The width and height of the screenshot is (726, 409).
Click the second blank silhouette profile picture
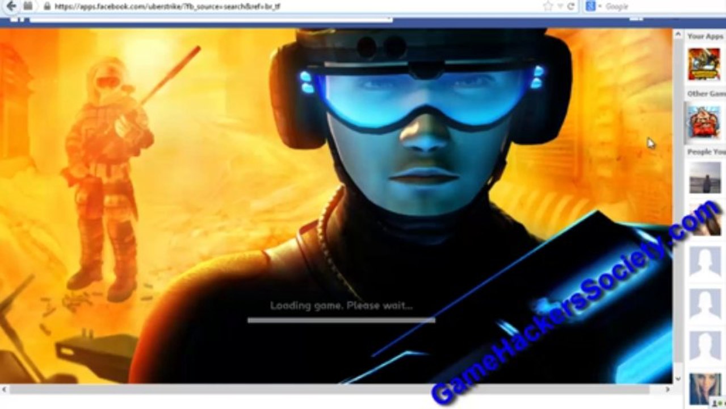[x=705, y=304]
